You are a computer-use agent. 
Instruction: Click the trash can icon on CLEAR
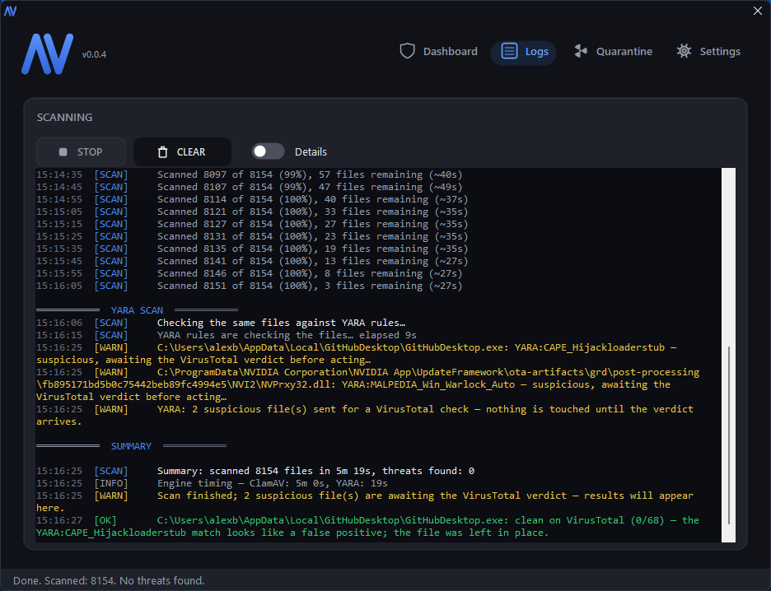click(162, 152)
